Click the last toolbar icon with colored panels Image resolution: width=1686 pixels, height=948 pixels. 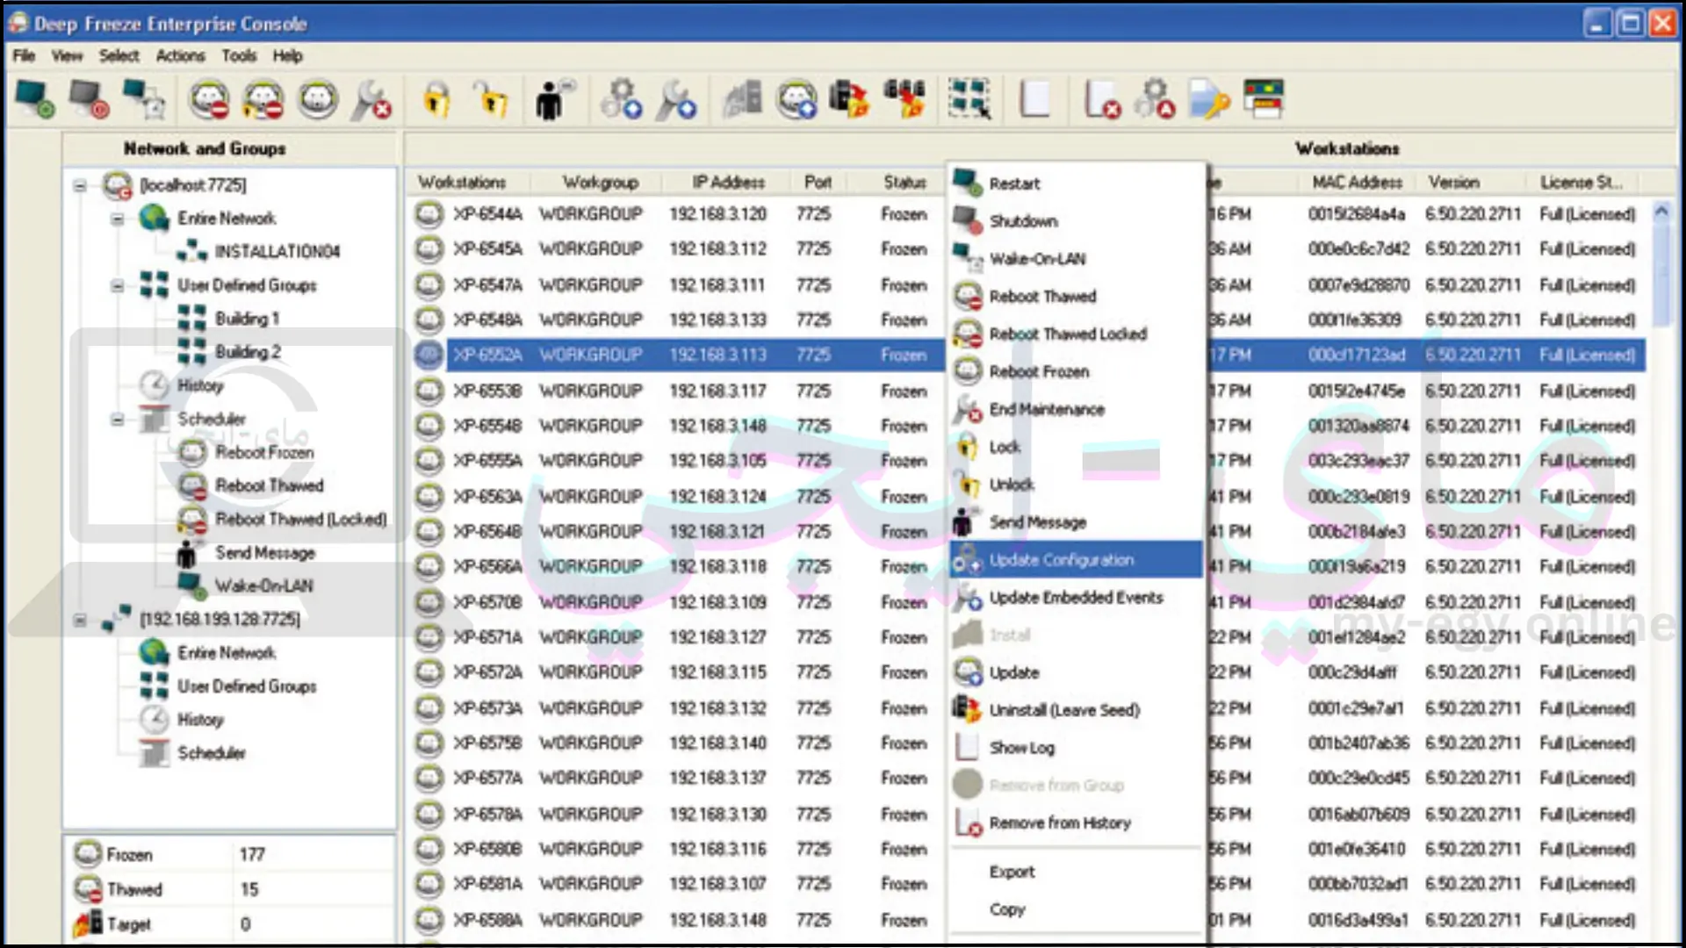[1264, 99]
